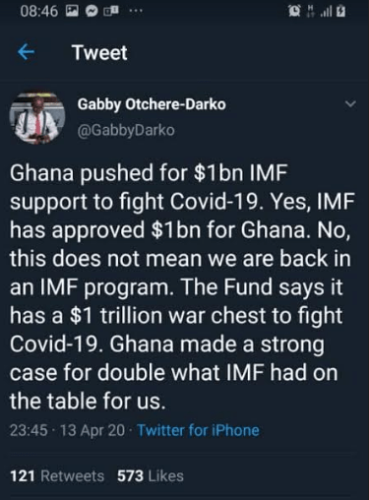The width and height of the screenshot is (369, 500).
Task: Tap the 08:46 clock
Action: (x=39, y=12)
